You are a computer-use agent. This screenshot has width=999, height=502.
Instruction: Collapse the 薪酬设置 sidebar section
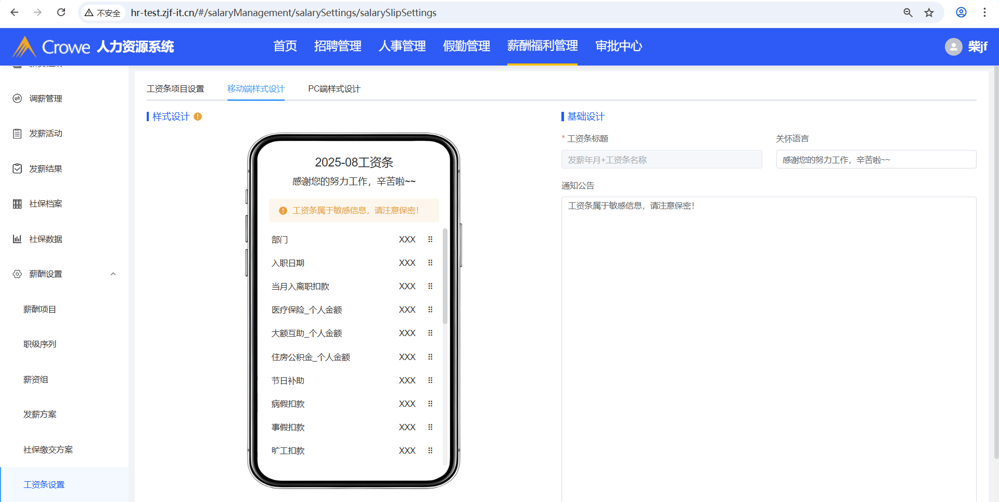[113, 274]
